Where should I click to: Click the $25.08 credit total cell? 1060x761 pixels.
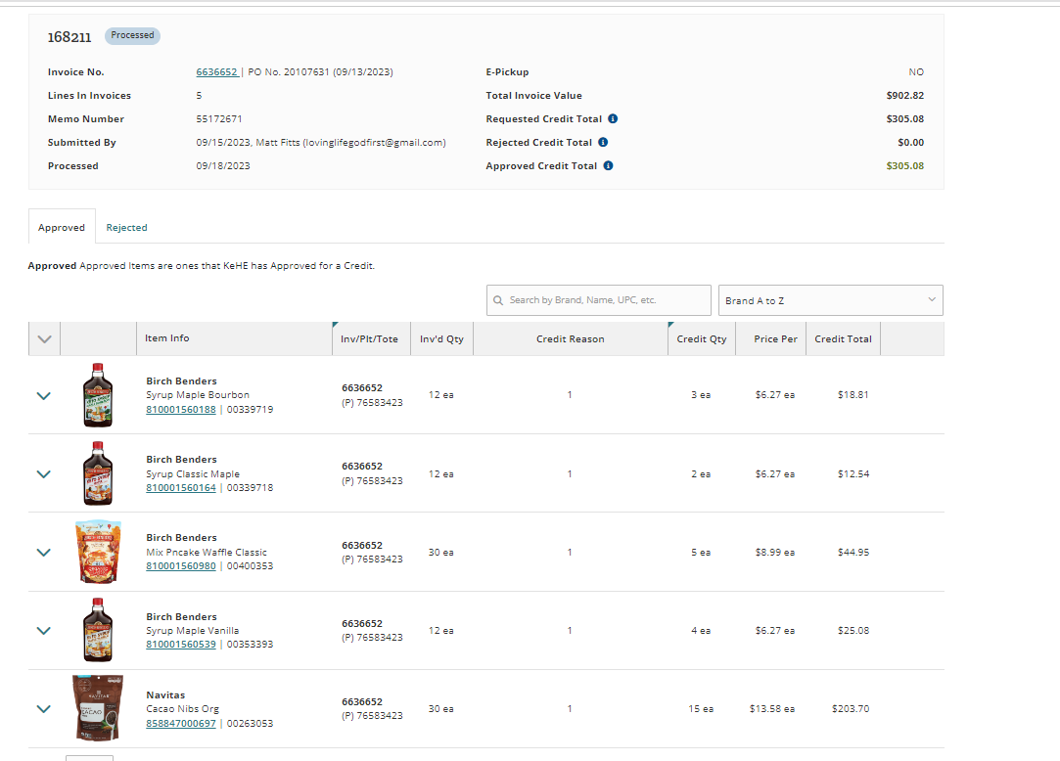[x=853, y=631]
